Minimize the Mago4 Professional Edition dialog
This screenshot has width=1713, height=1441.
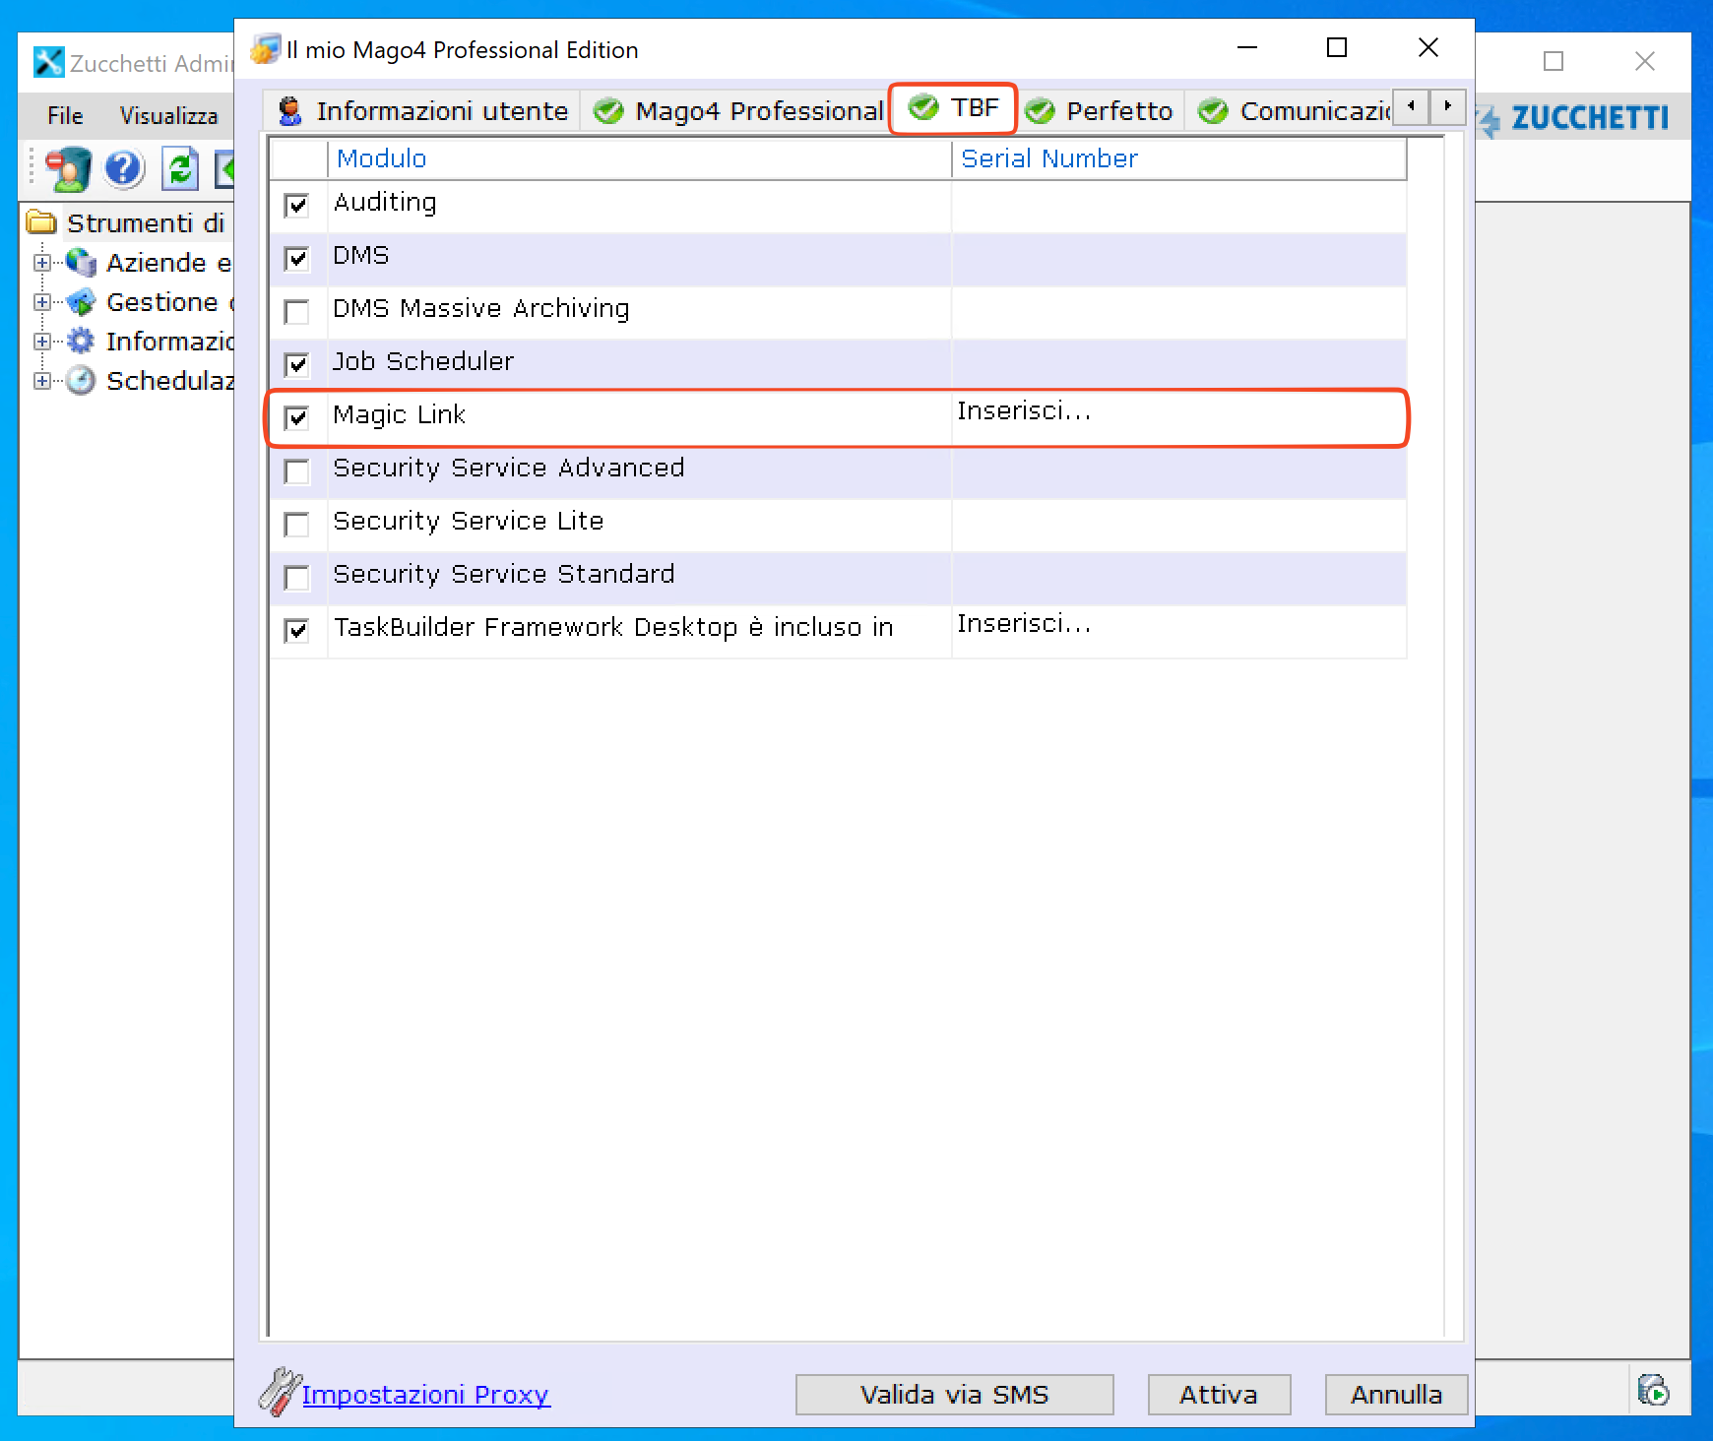(1247, 47)
